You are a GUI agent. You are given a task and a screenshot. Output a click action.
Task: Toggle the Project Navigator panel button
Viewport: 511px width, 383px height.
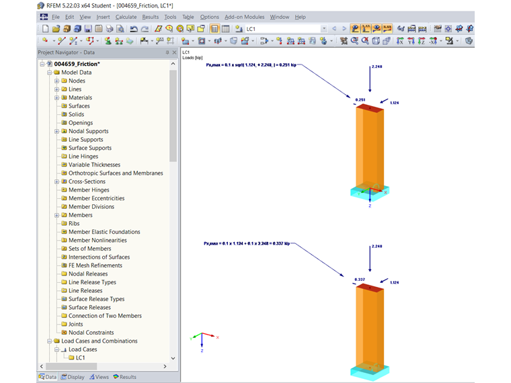click(214, 29)
